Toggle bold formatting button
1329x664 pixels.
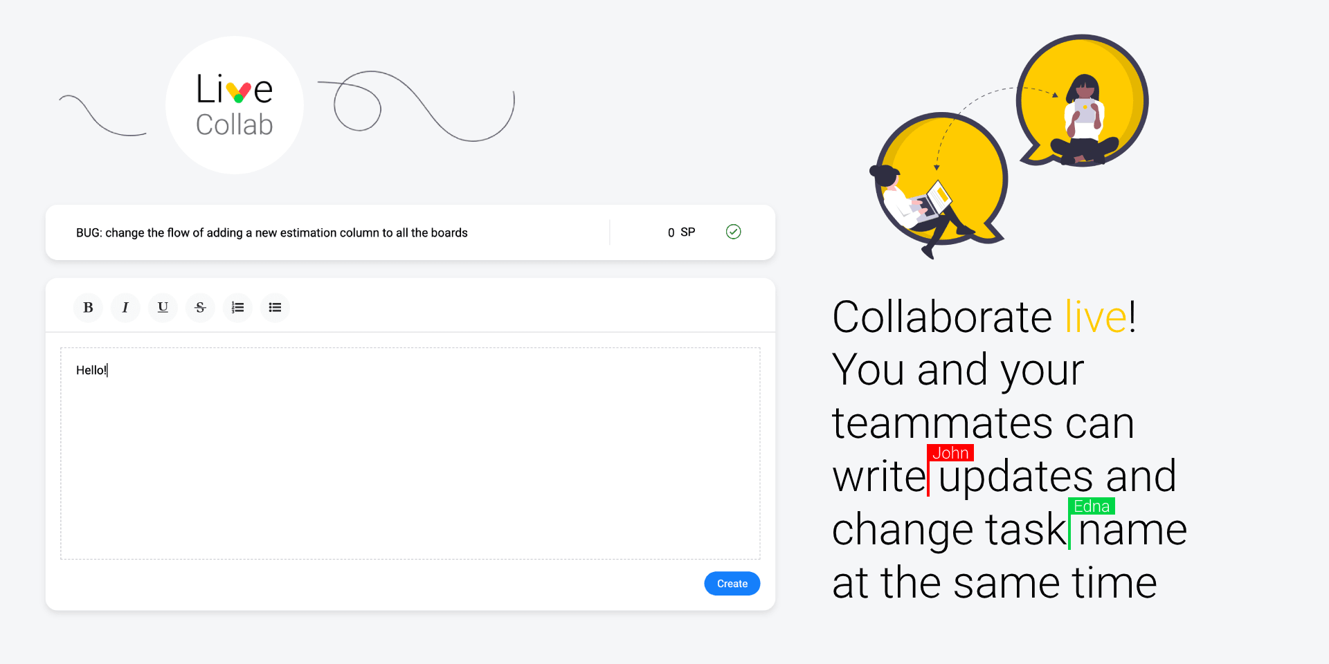pos(88,308)
